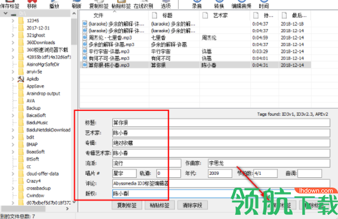Click the audio file icon of 周杰伦 - 七里香.mp3
The image size is (338, 219).
coord(85,38)
